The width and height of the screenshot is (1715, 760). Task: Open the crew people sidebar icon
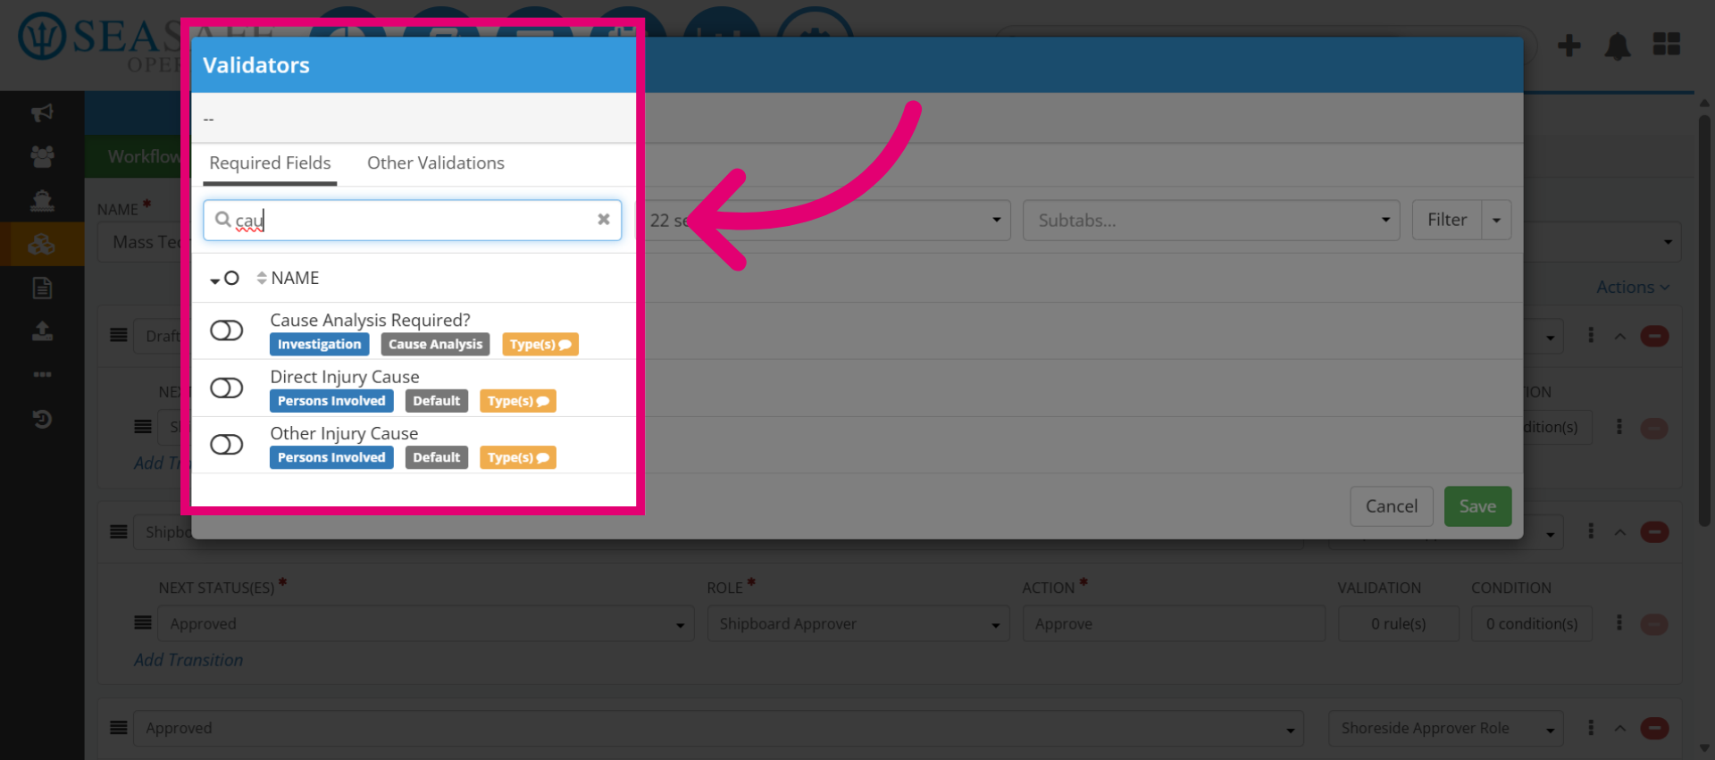pyautogui.click(x=42, y=156)
